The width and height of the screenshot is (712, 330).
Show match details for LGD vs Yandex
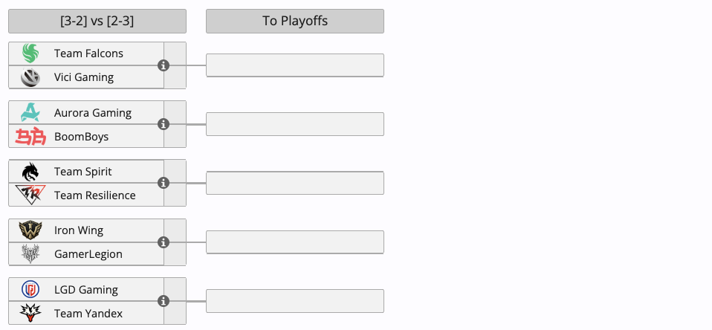coord(164,301)
